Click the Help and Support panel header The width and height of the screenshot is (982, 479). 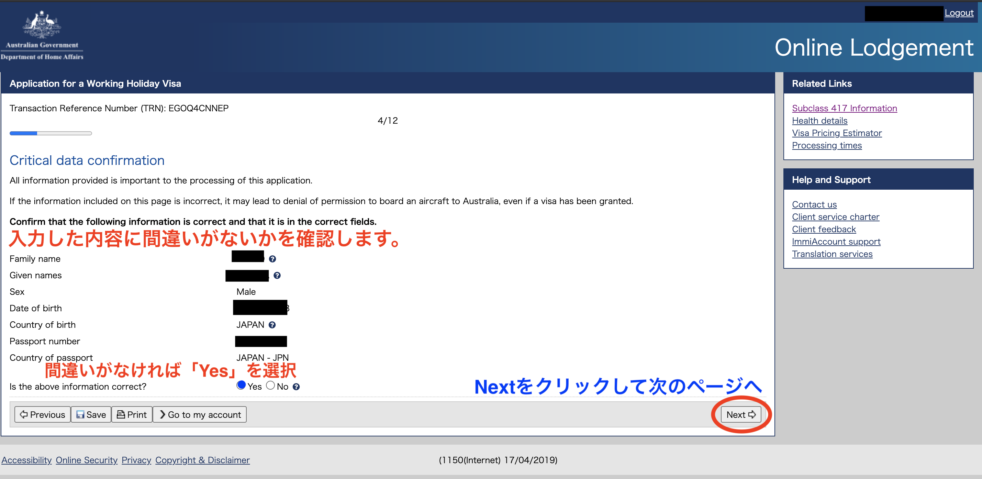[878, 180]
